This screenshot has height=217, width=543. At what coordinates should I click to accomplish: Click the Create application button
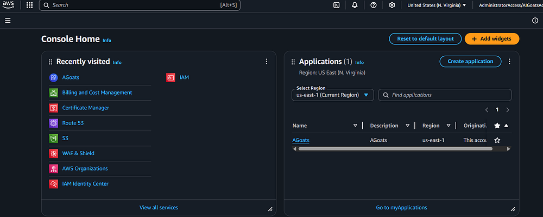[x=470, y=62]
